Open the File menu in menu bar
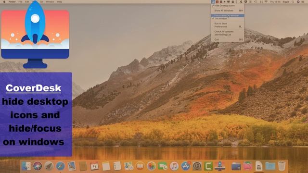 (x=20, y=2)
